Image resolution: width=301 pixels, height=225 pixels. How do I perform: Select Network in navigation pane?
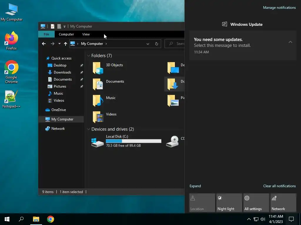[55, 129]
